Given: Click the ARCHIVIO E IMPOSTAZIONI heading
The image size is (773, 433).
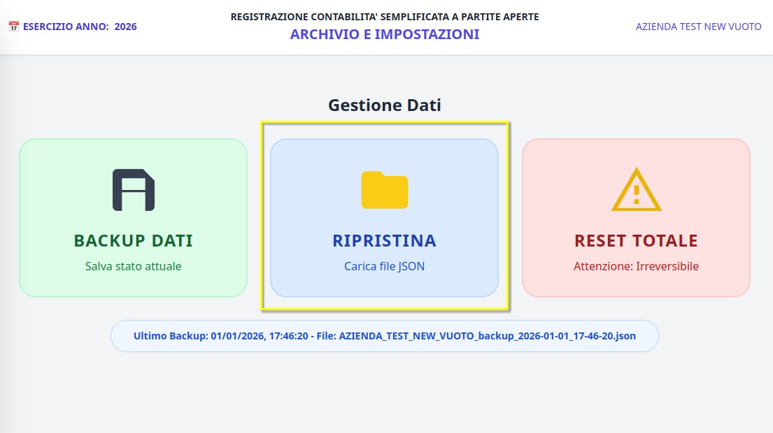Looking at the screenshot, I should 385,34.
